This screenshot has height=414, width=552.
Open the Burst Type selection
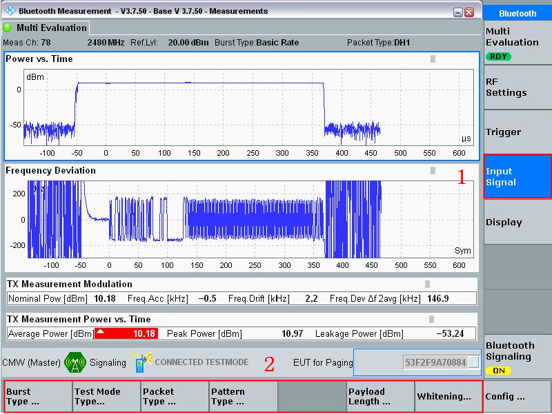pyautogui.click(x=39, y=396)
